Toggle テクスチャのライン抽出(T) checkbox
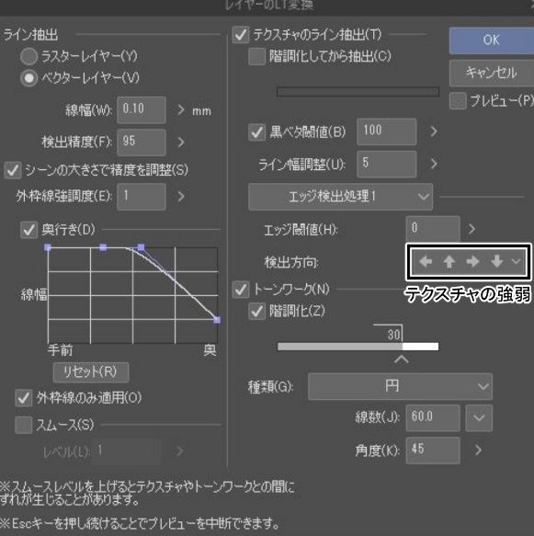Screen dimensions: 534x536 point(241,35)
